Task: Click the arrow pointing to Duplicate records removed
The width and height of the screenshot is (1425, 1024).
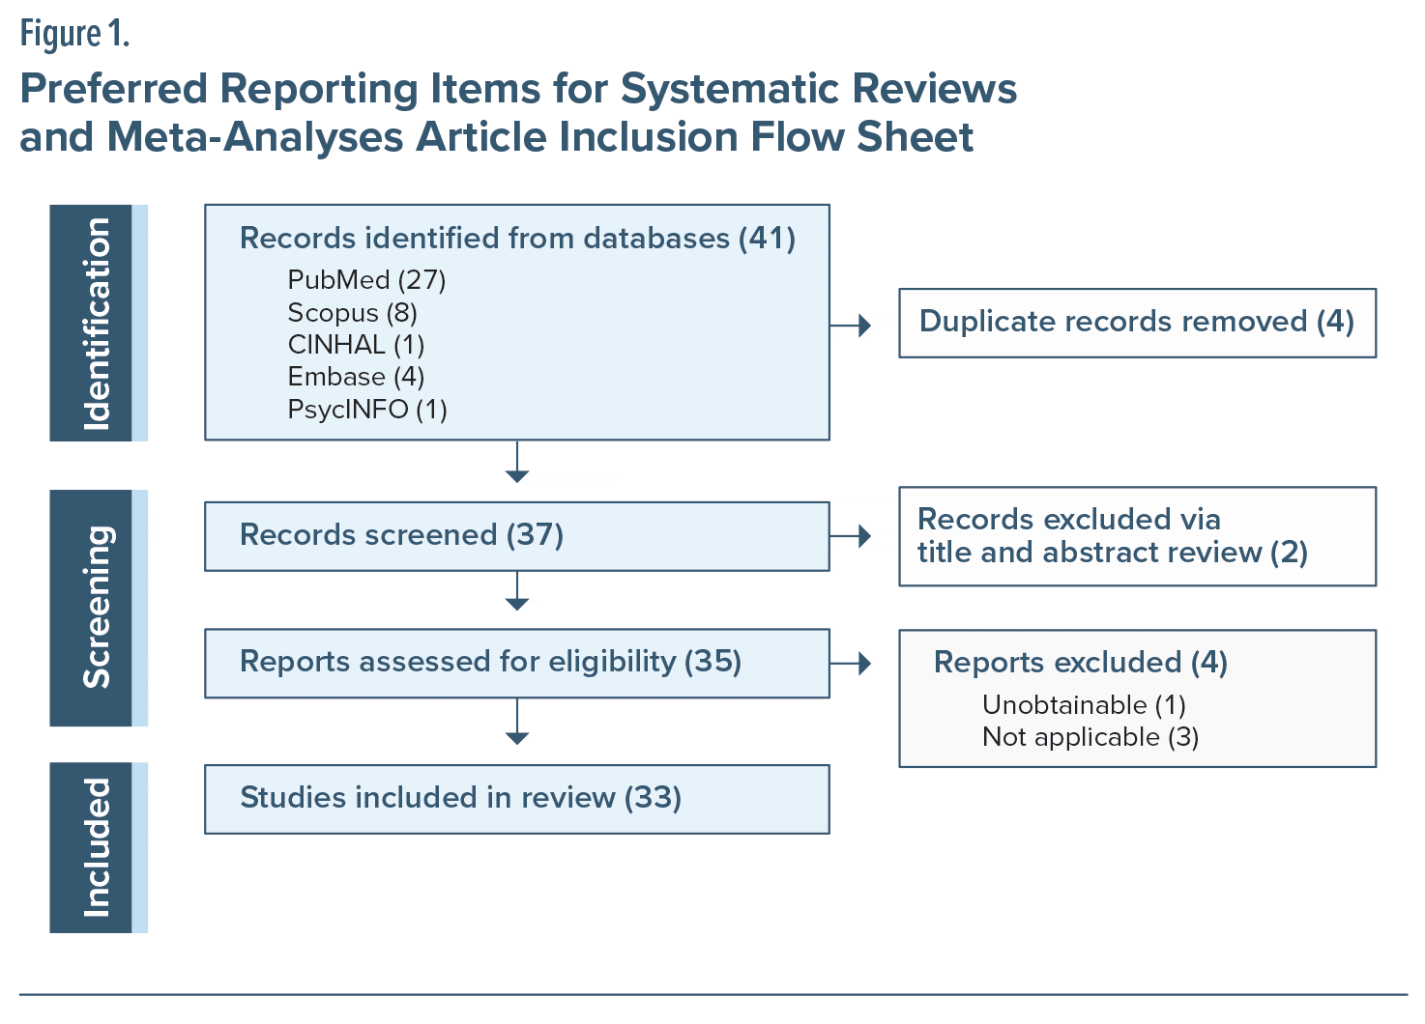Action: tap(852, 327)
